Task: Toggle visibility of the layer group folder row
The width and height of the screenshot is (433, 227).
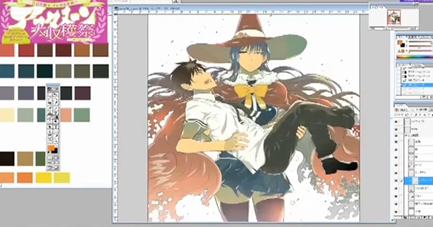Action: tap(396, 136)
